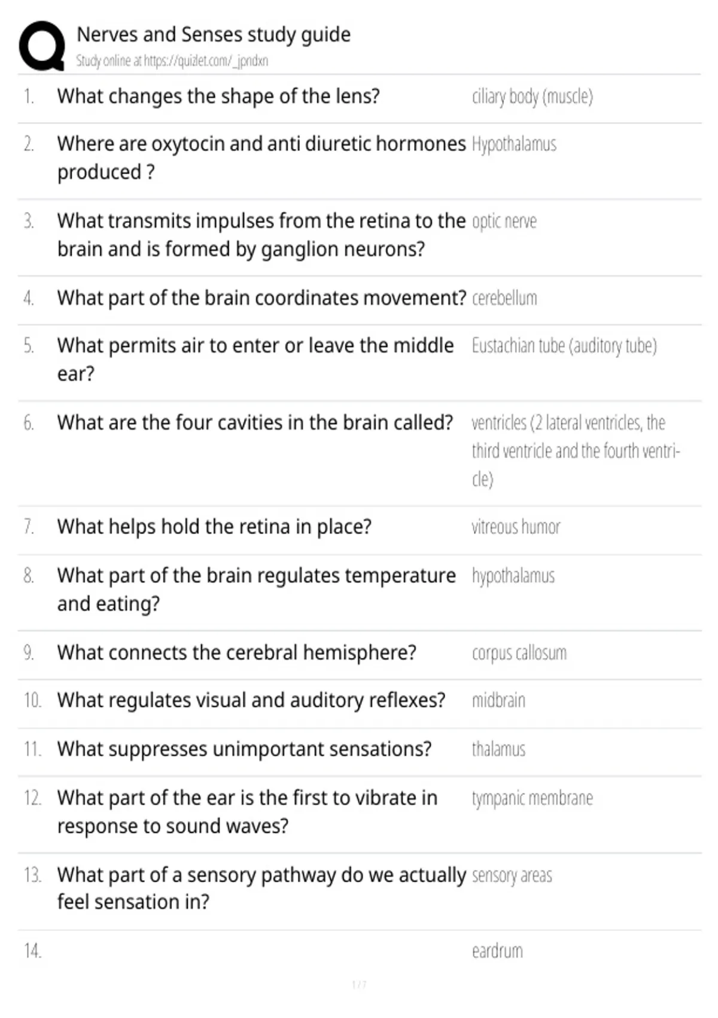Screen dimensions: 718x1018
Task: Click the 'eardrum' answer in row 14
Action: tap(497, 951)
